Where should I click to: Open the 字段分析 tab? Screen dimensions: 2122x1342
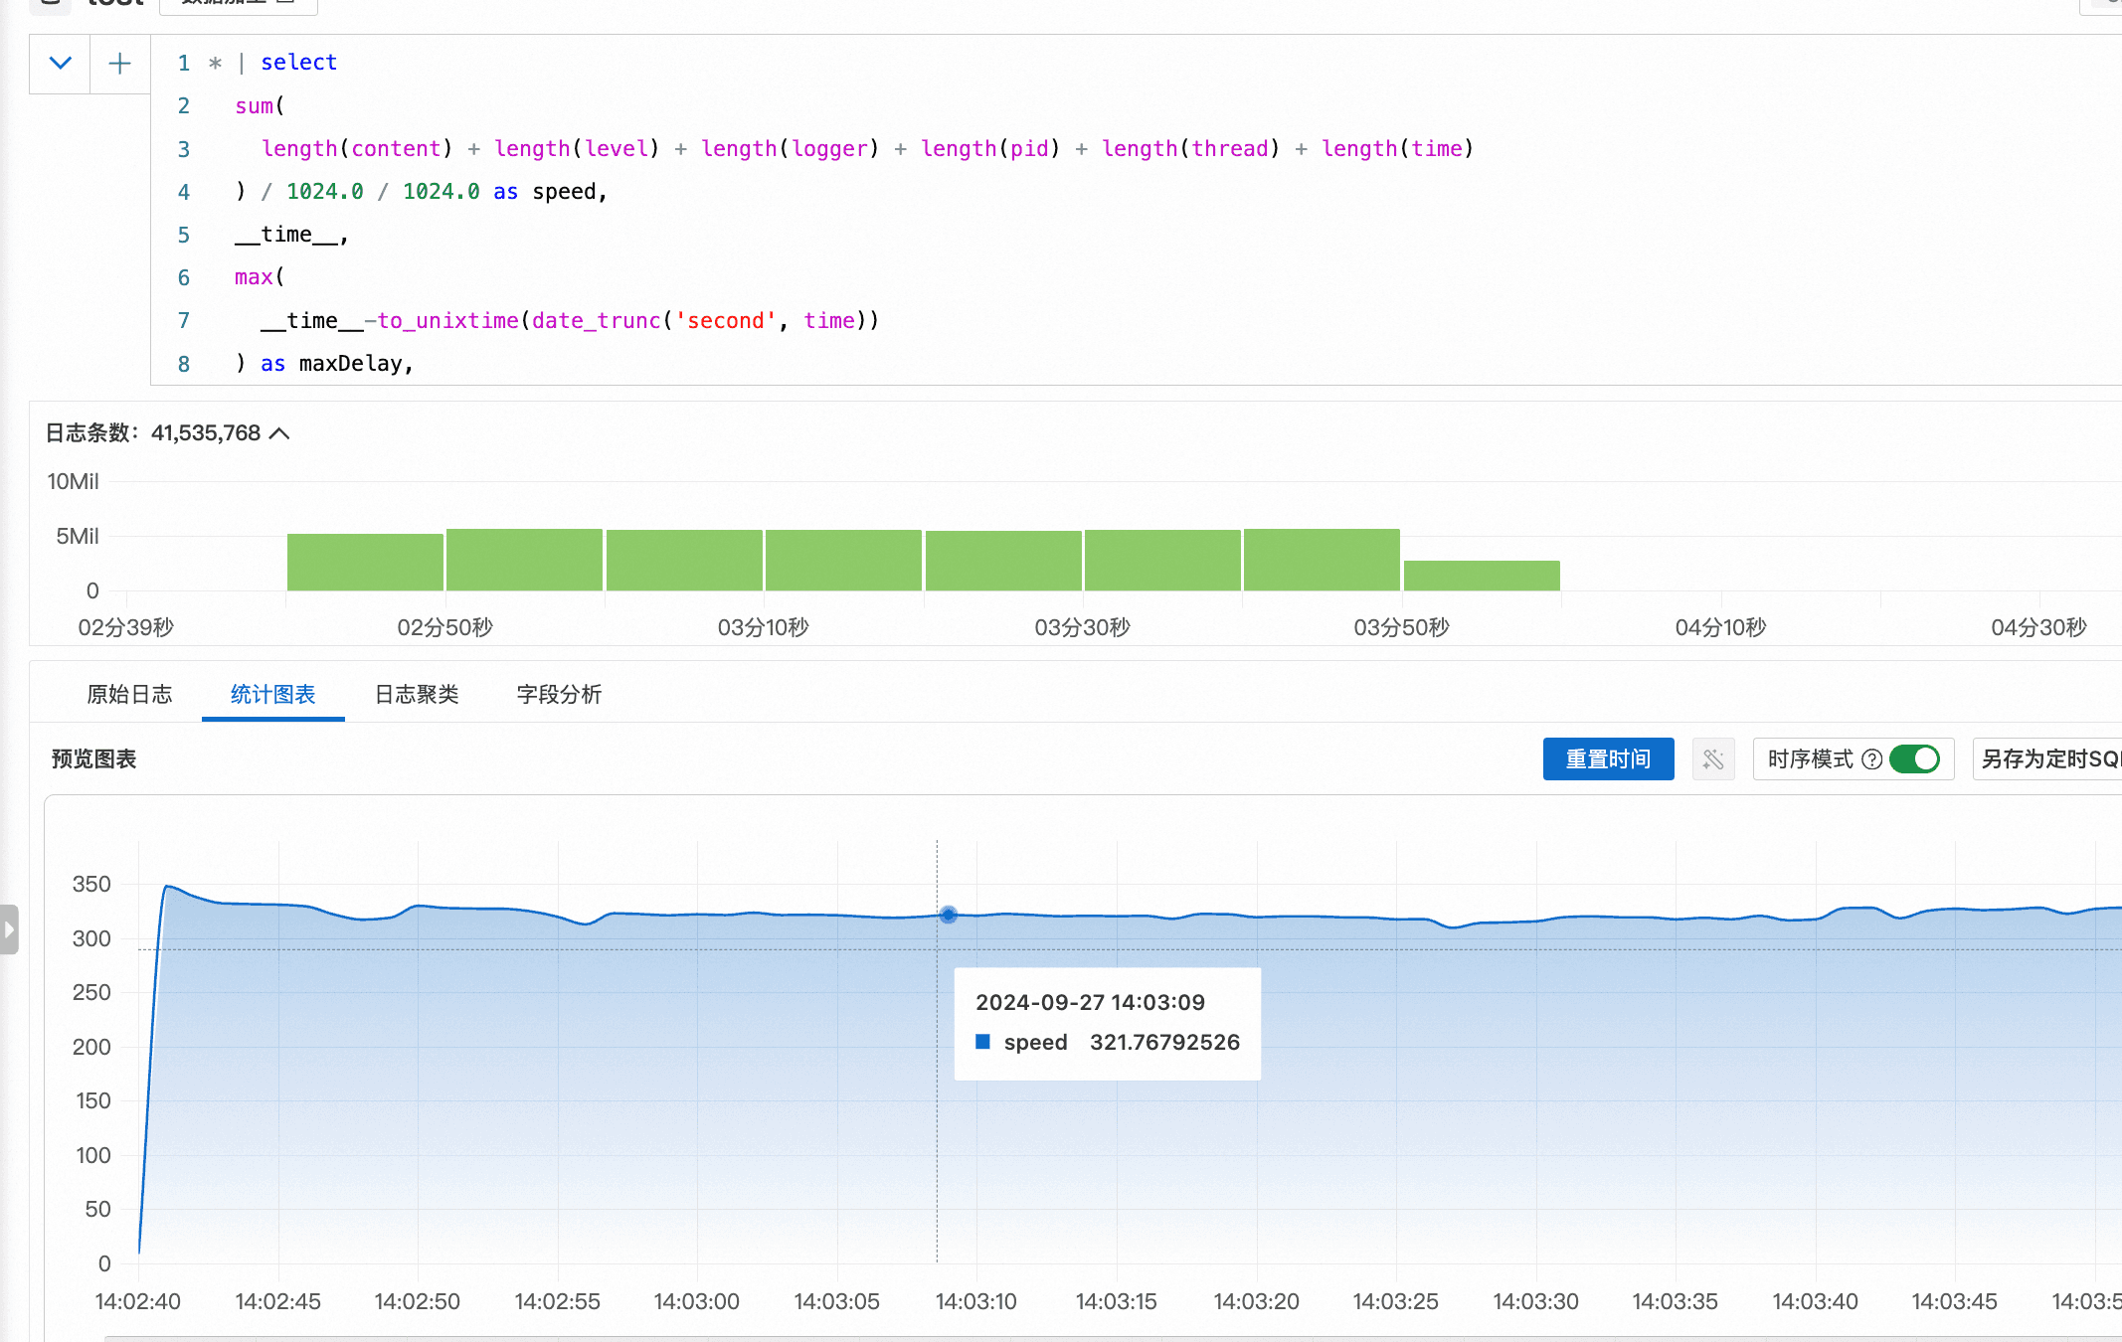coord(559,694)
